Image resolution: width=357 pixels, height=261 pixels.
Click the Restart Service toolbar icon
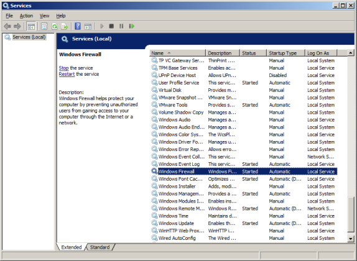[132, 26]
